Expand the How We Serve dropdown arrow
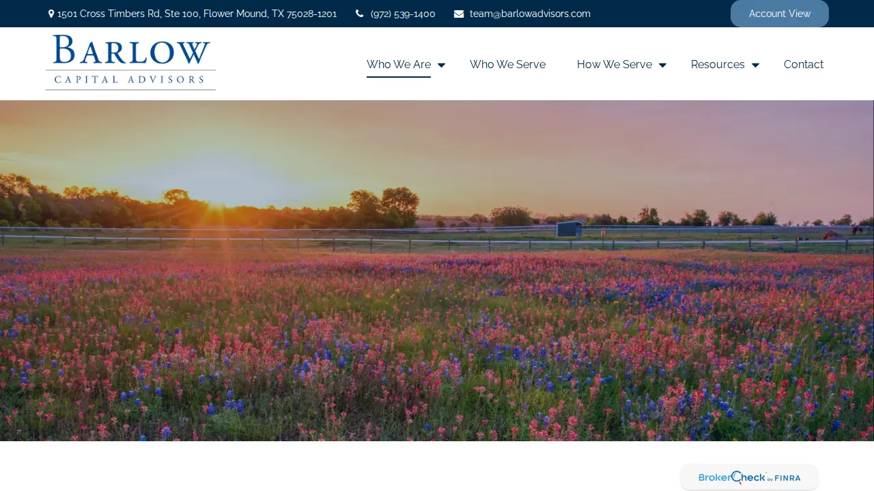The width and height of the screenshot is (874, 491). pos(662,65)
